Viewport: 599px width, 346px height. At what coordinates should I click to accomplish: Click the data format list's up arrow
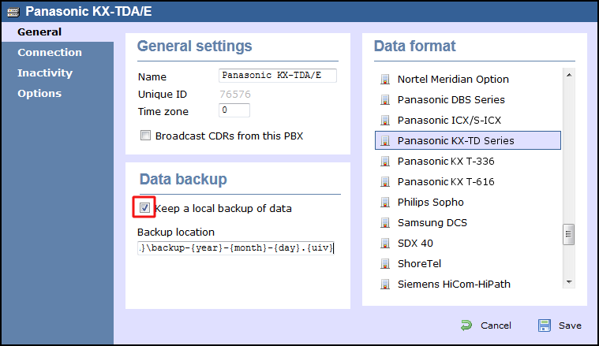coord(569,75)
